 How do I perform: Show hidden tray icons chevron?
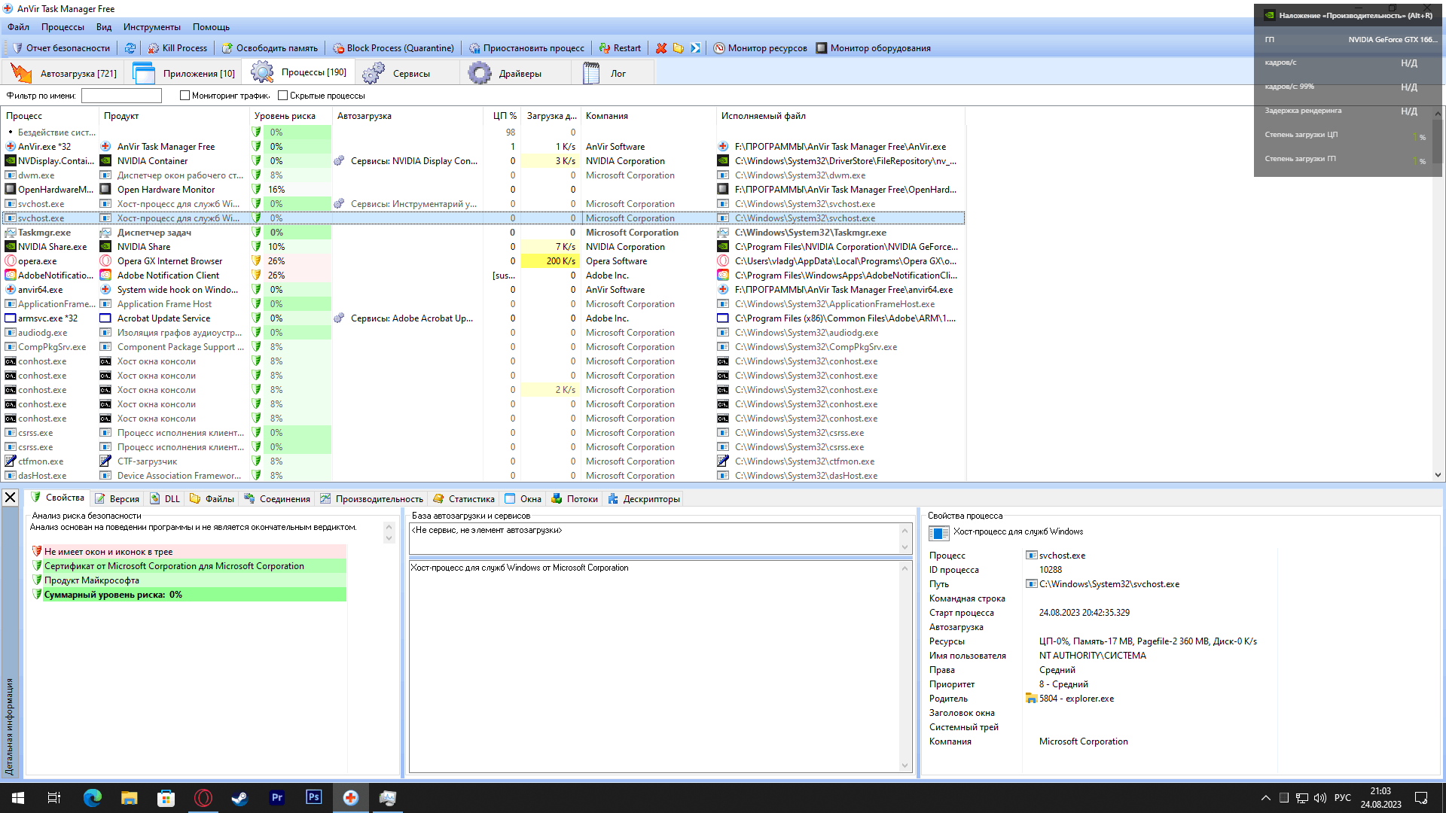point(1266,798)
